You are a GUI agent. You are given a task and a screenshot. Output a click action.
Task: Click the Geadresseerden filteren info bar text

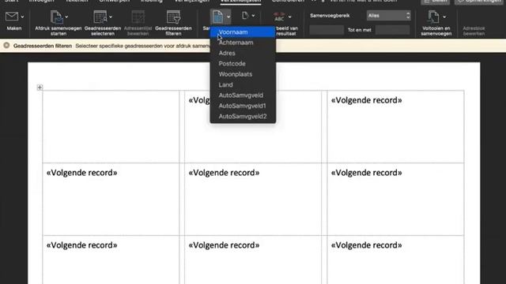click(43, 46)
